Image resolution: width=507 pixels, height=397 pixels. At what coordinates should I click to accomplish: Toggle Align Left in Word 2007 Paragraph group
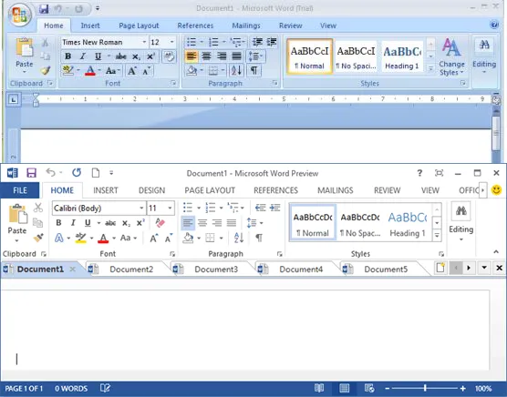click(191, 56)
